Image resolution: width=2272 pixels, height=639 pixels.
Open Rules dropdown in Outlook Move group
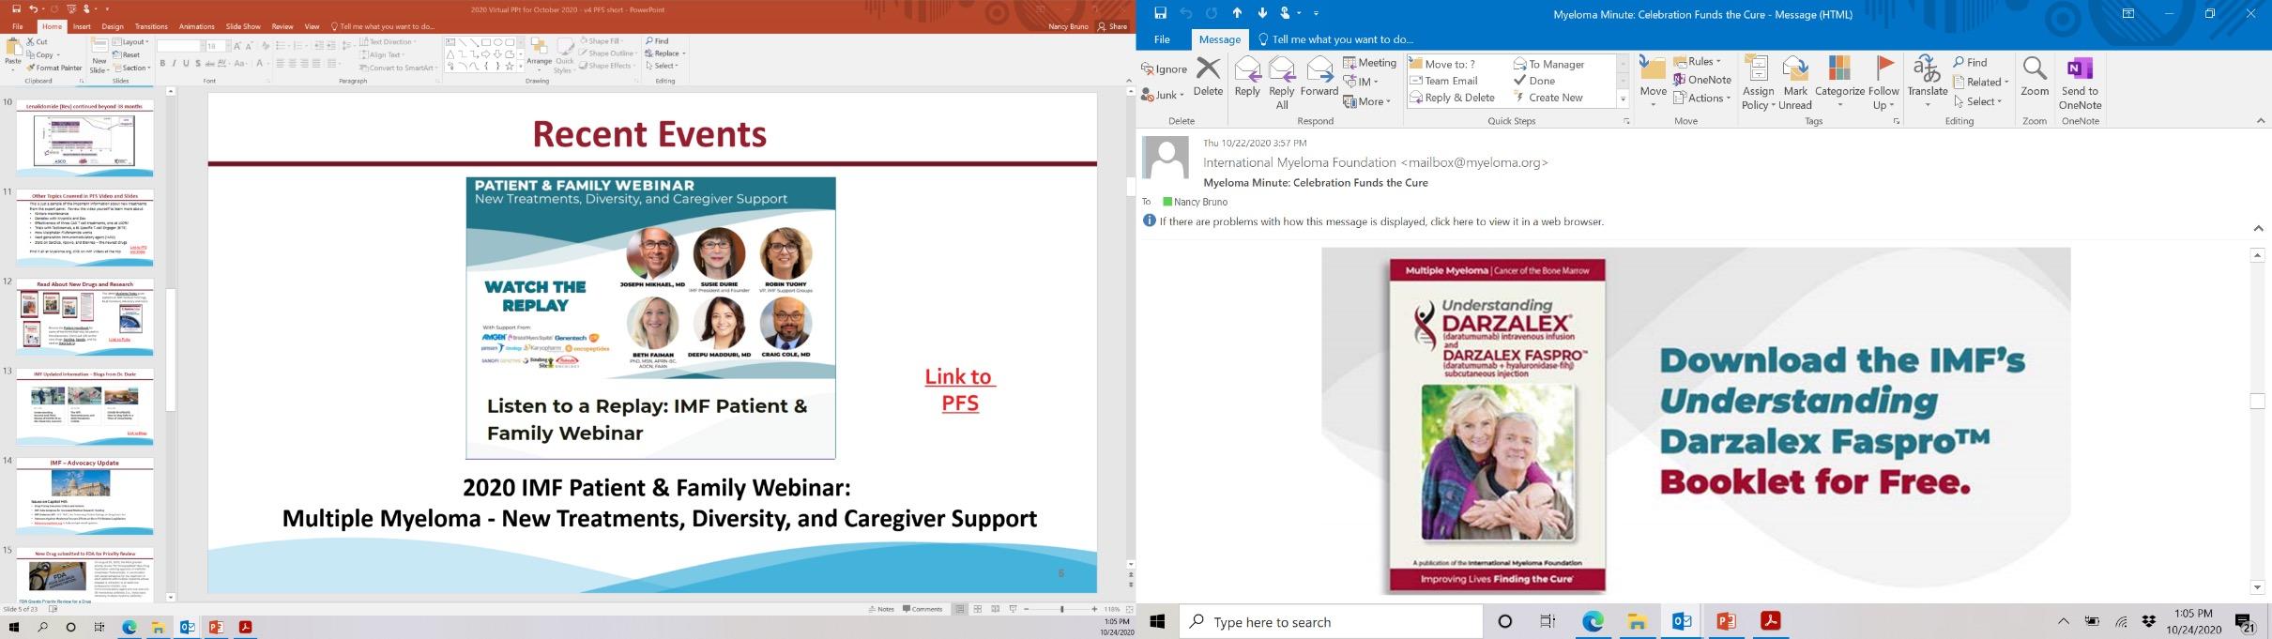tap(1698, 62)
